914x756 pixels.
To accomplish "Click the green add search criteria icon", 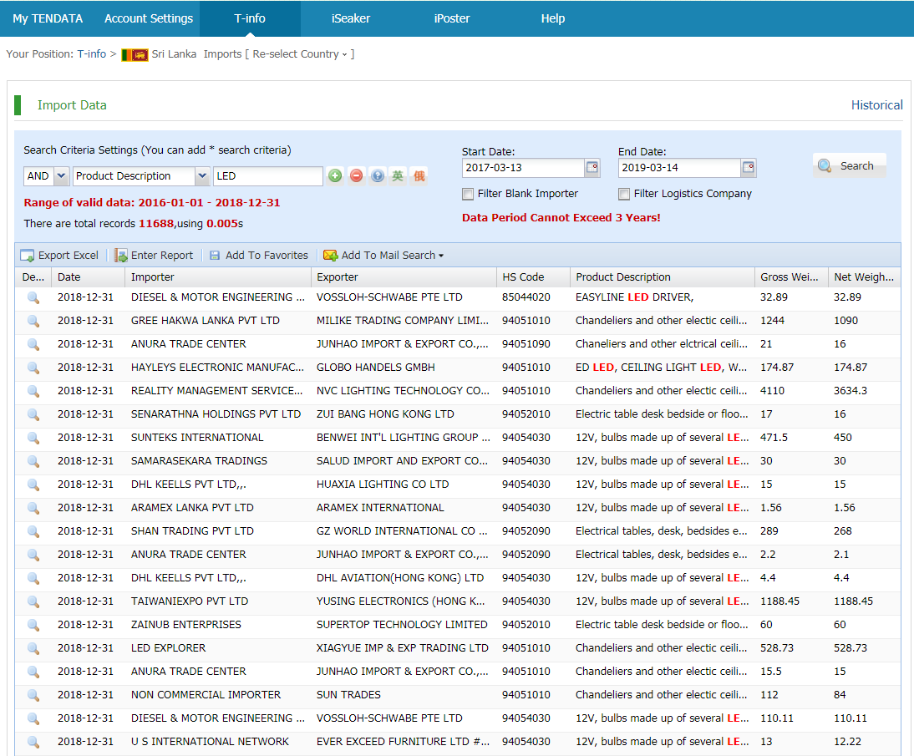I will coord(335,176).
